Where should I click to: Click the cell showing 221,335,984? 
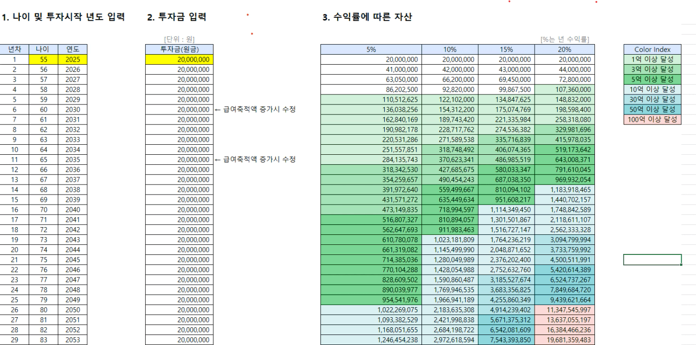click(x=506, y=120)
